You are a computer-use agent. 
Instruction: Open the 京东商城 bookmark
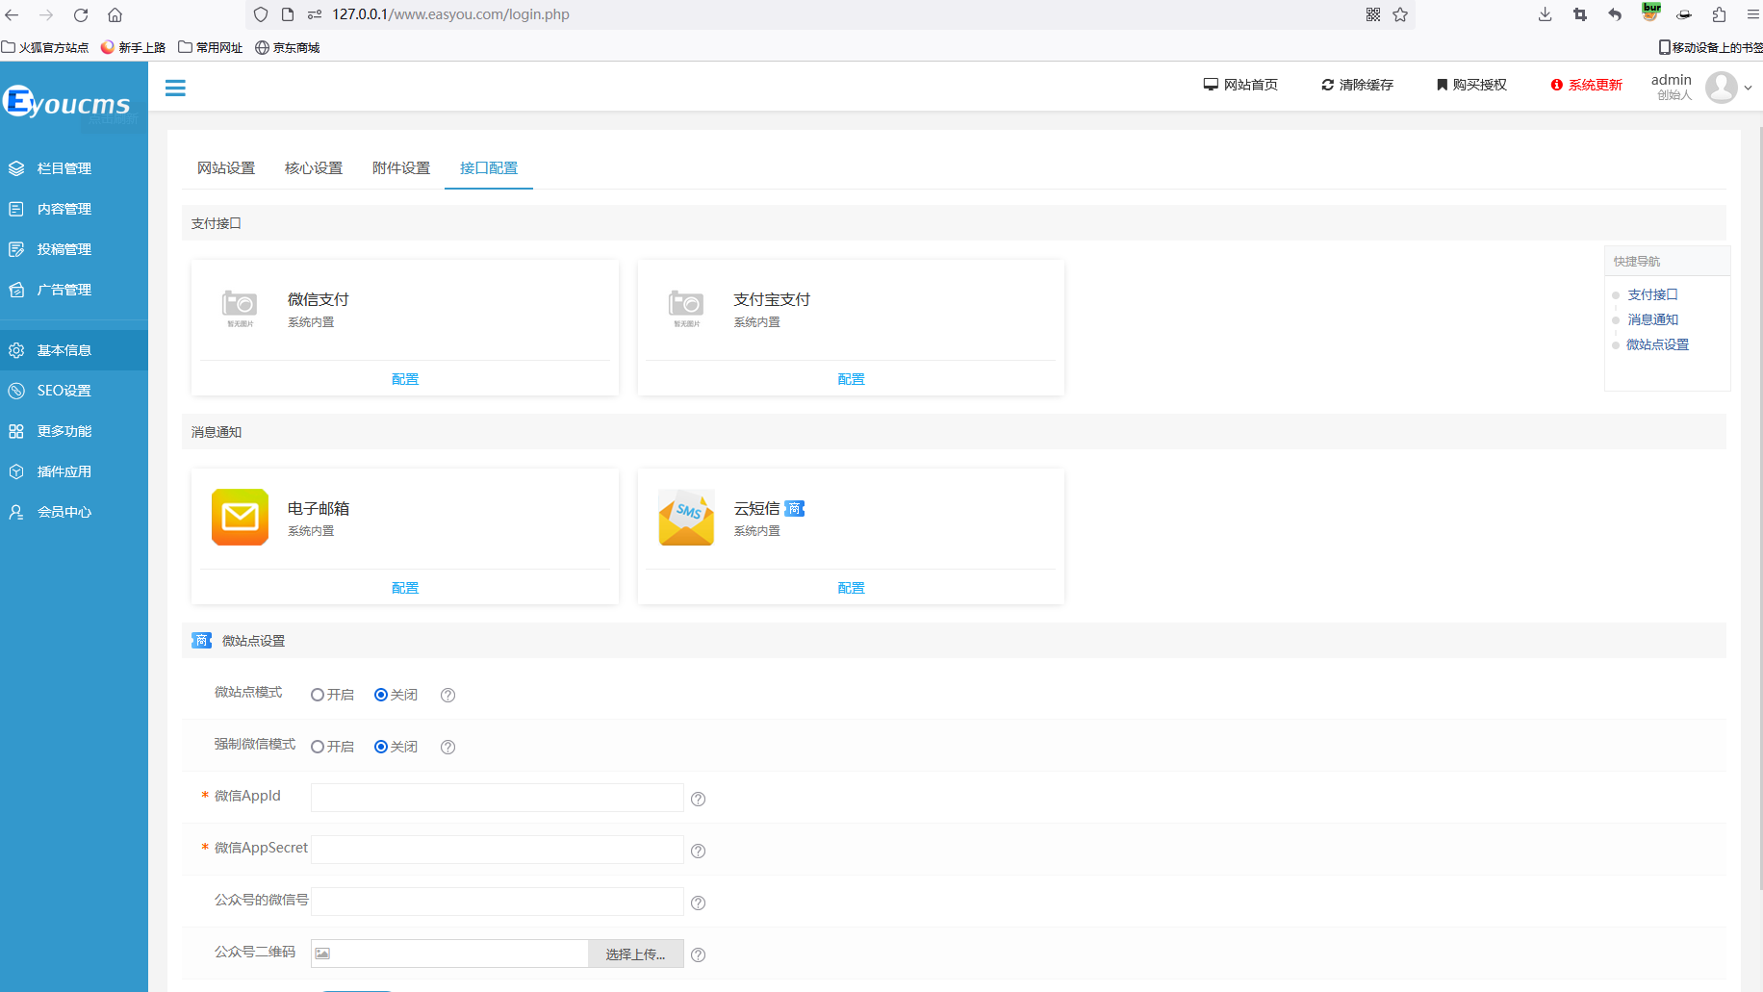288,47
